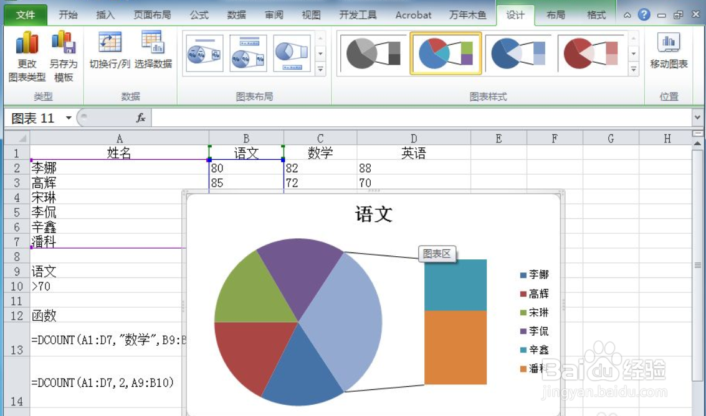Open the 开发工具 ribbon tab
This screenshot has width=706, height=416.
point(358,15)
